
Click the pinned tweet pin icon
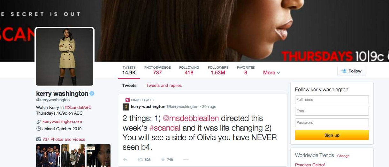coord(127,100)
